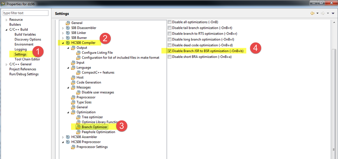Collapse the Output tree node

68,48
